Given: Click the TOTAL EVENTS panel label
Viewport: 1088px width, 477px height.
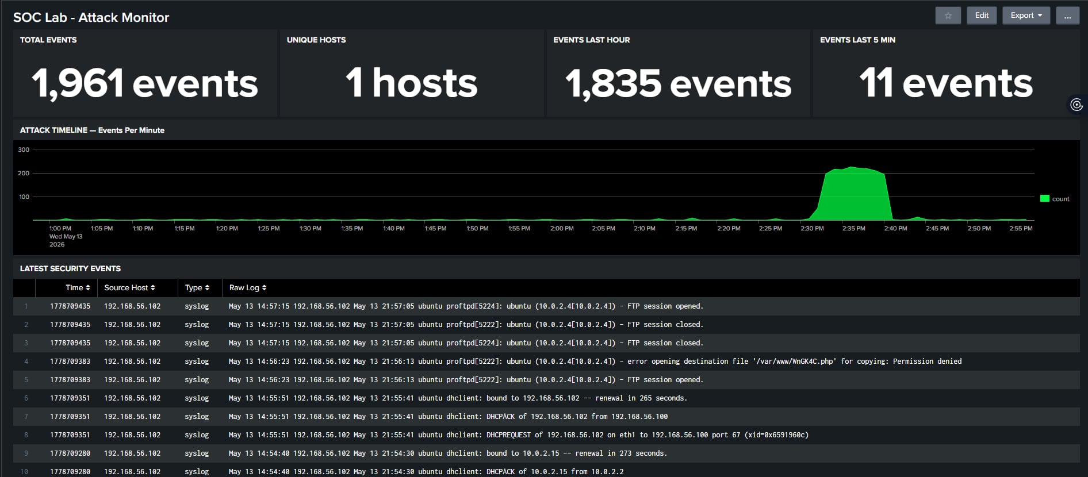Looking at the screenshot, I should [x=48, y=40].
